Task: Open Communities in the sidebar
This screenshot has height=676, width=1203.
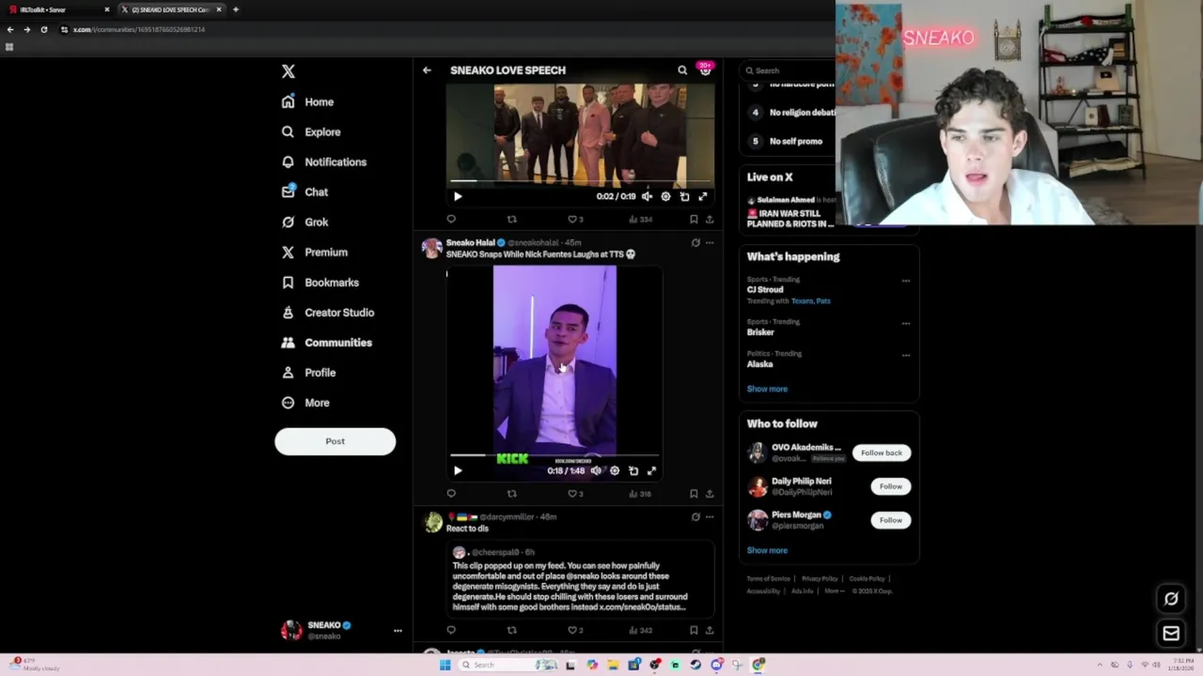Action: tap(327, 342)
